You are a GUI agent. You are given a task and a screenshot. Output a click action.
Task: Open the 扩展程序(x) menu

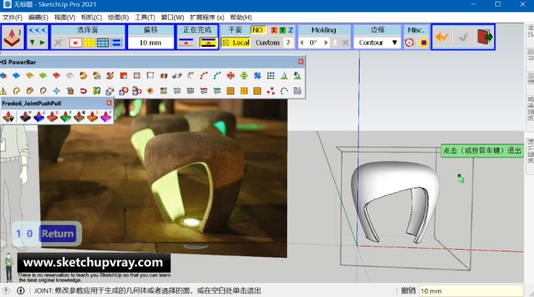206,17
